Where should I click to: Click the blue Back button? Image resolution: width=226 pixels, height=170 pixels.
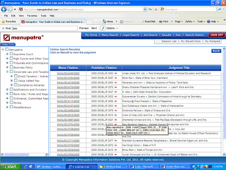click(x=216, y=51)
